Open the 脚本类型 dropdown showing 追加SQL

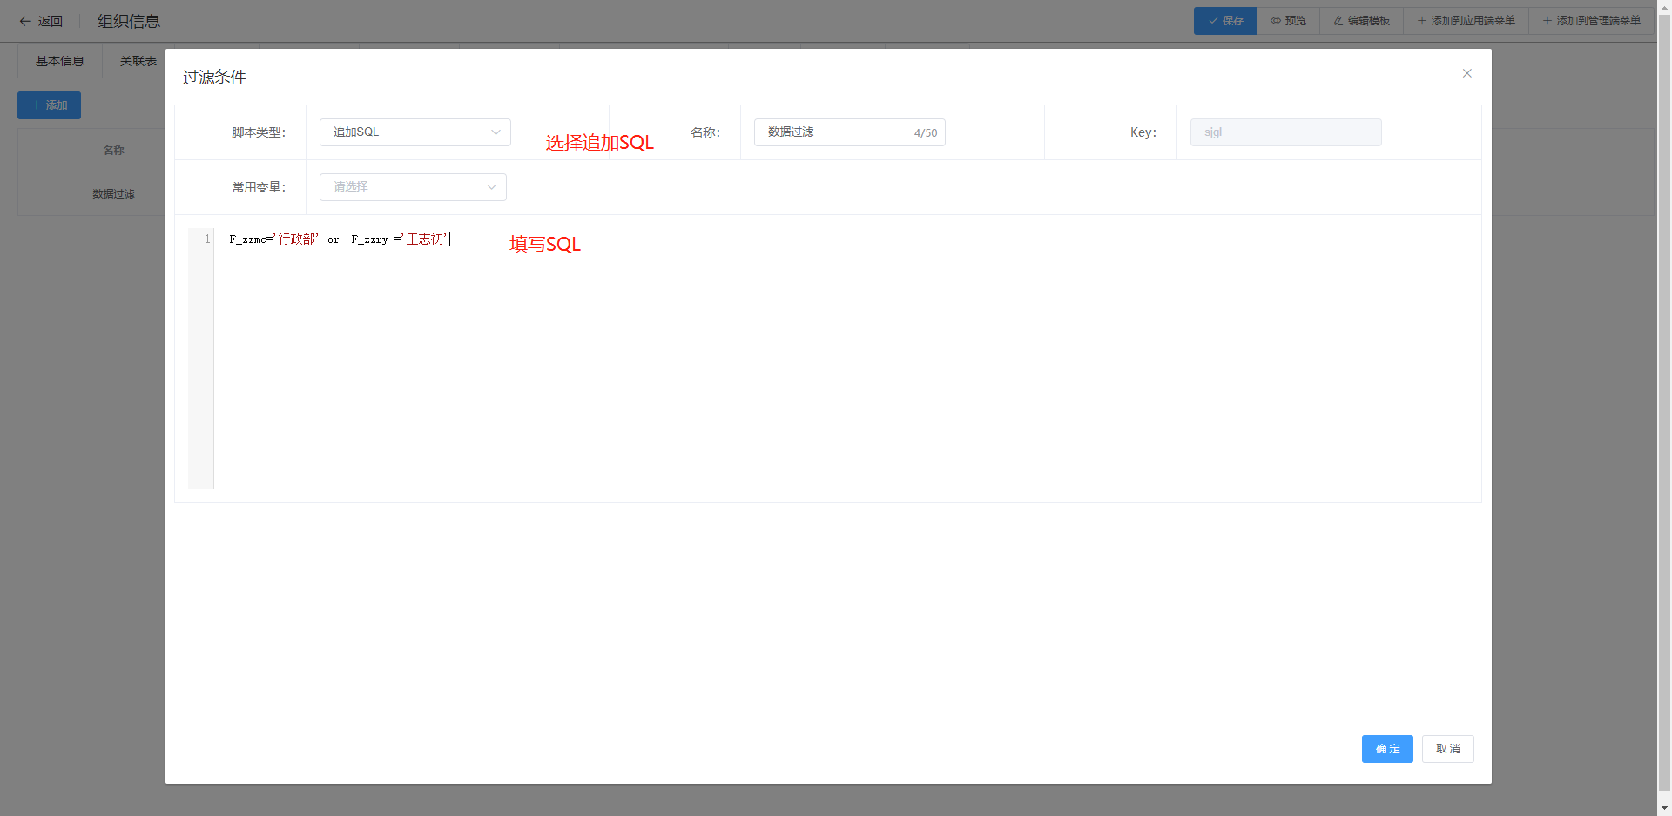(415, 132)
